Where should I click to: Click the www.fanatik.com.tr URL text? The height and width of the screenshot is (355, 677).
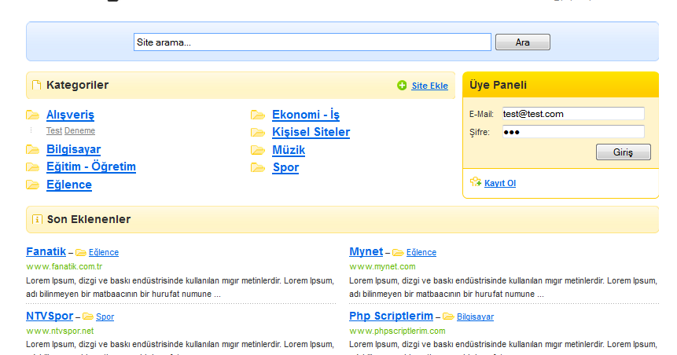64,266
